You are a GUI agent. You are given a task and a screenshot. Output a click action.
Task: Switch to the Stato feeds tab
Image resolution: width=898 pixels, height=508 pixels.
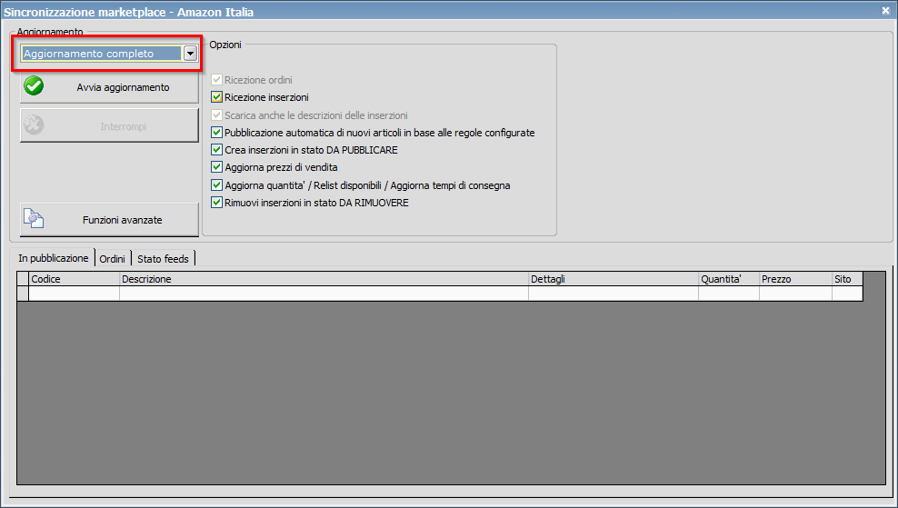164,259
